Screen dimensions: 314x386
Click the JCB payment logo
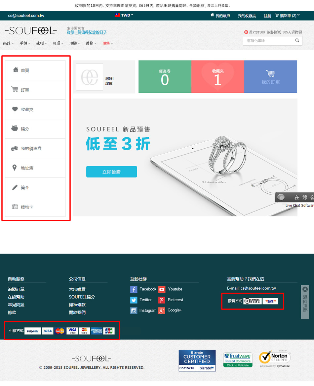point(109,331)
